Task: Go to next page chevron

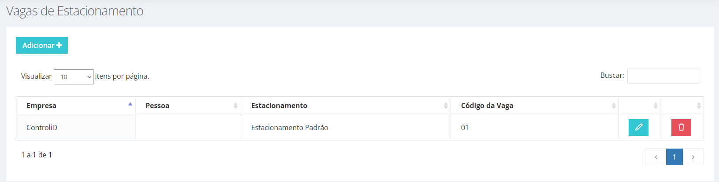Action: tap(693, 157)
